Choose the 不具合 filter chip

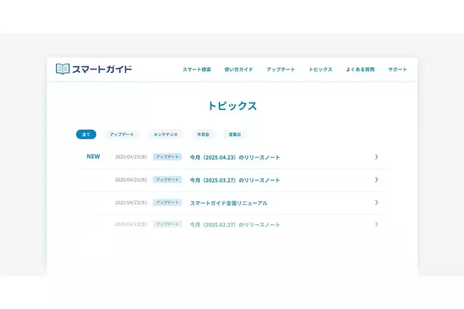tap(203, 134)
